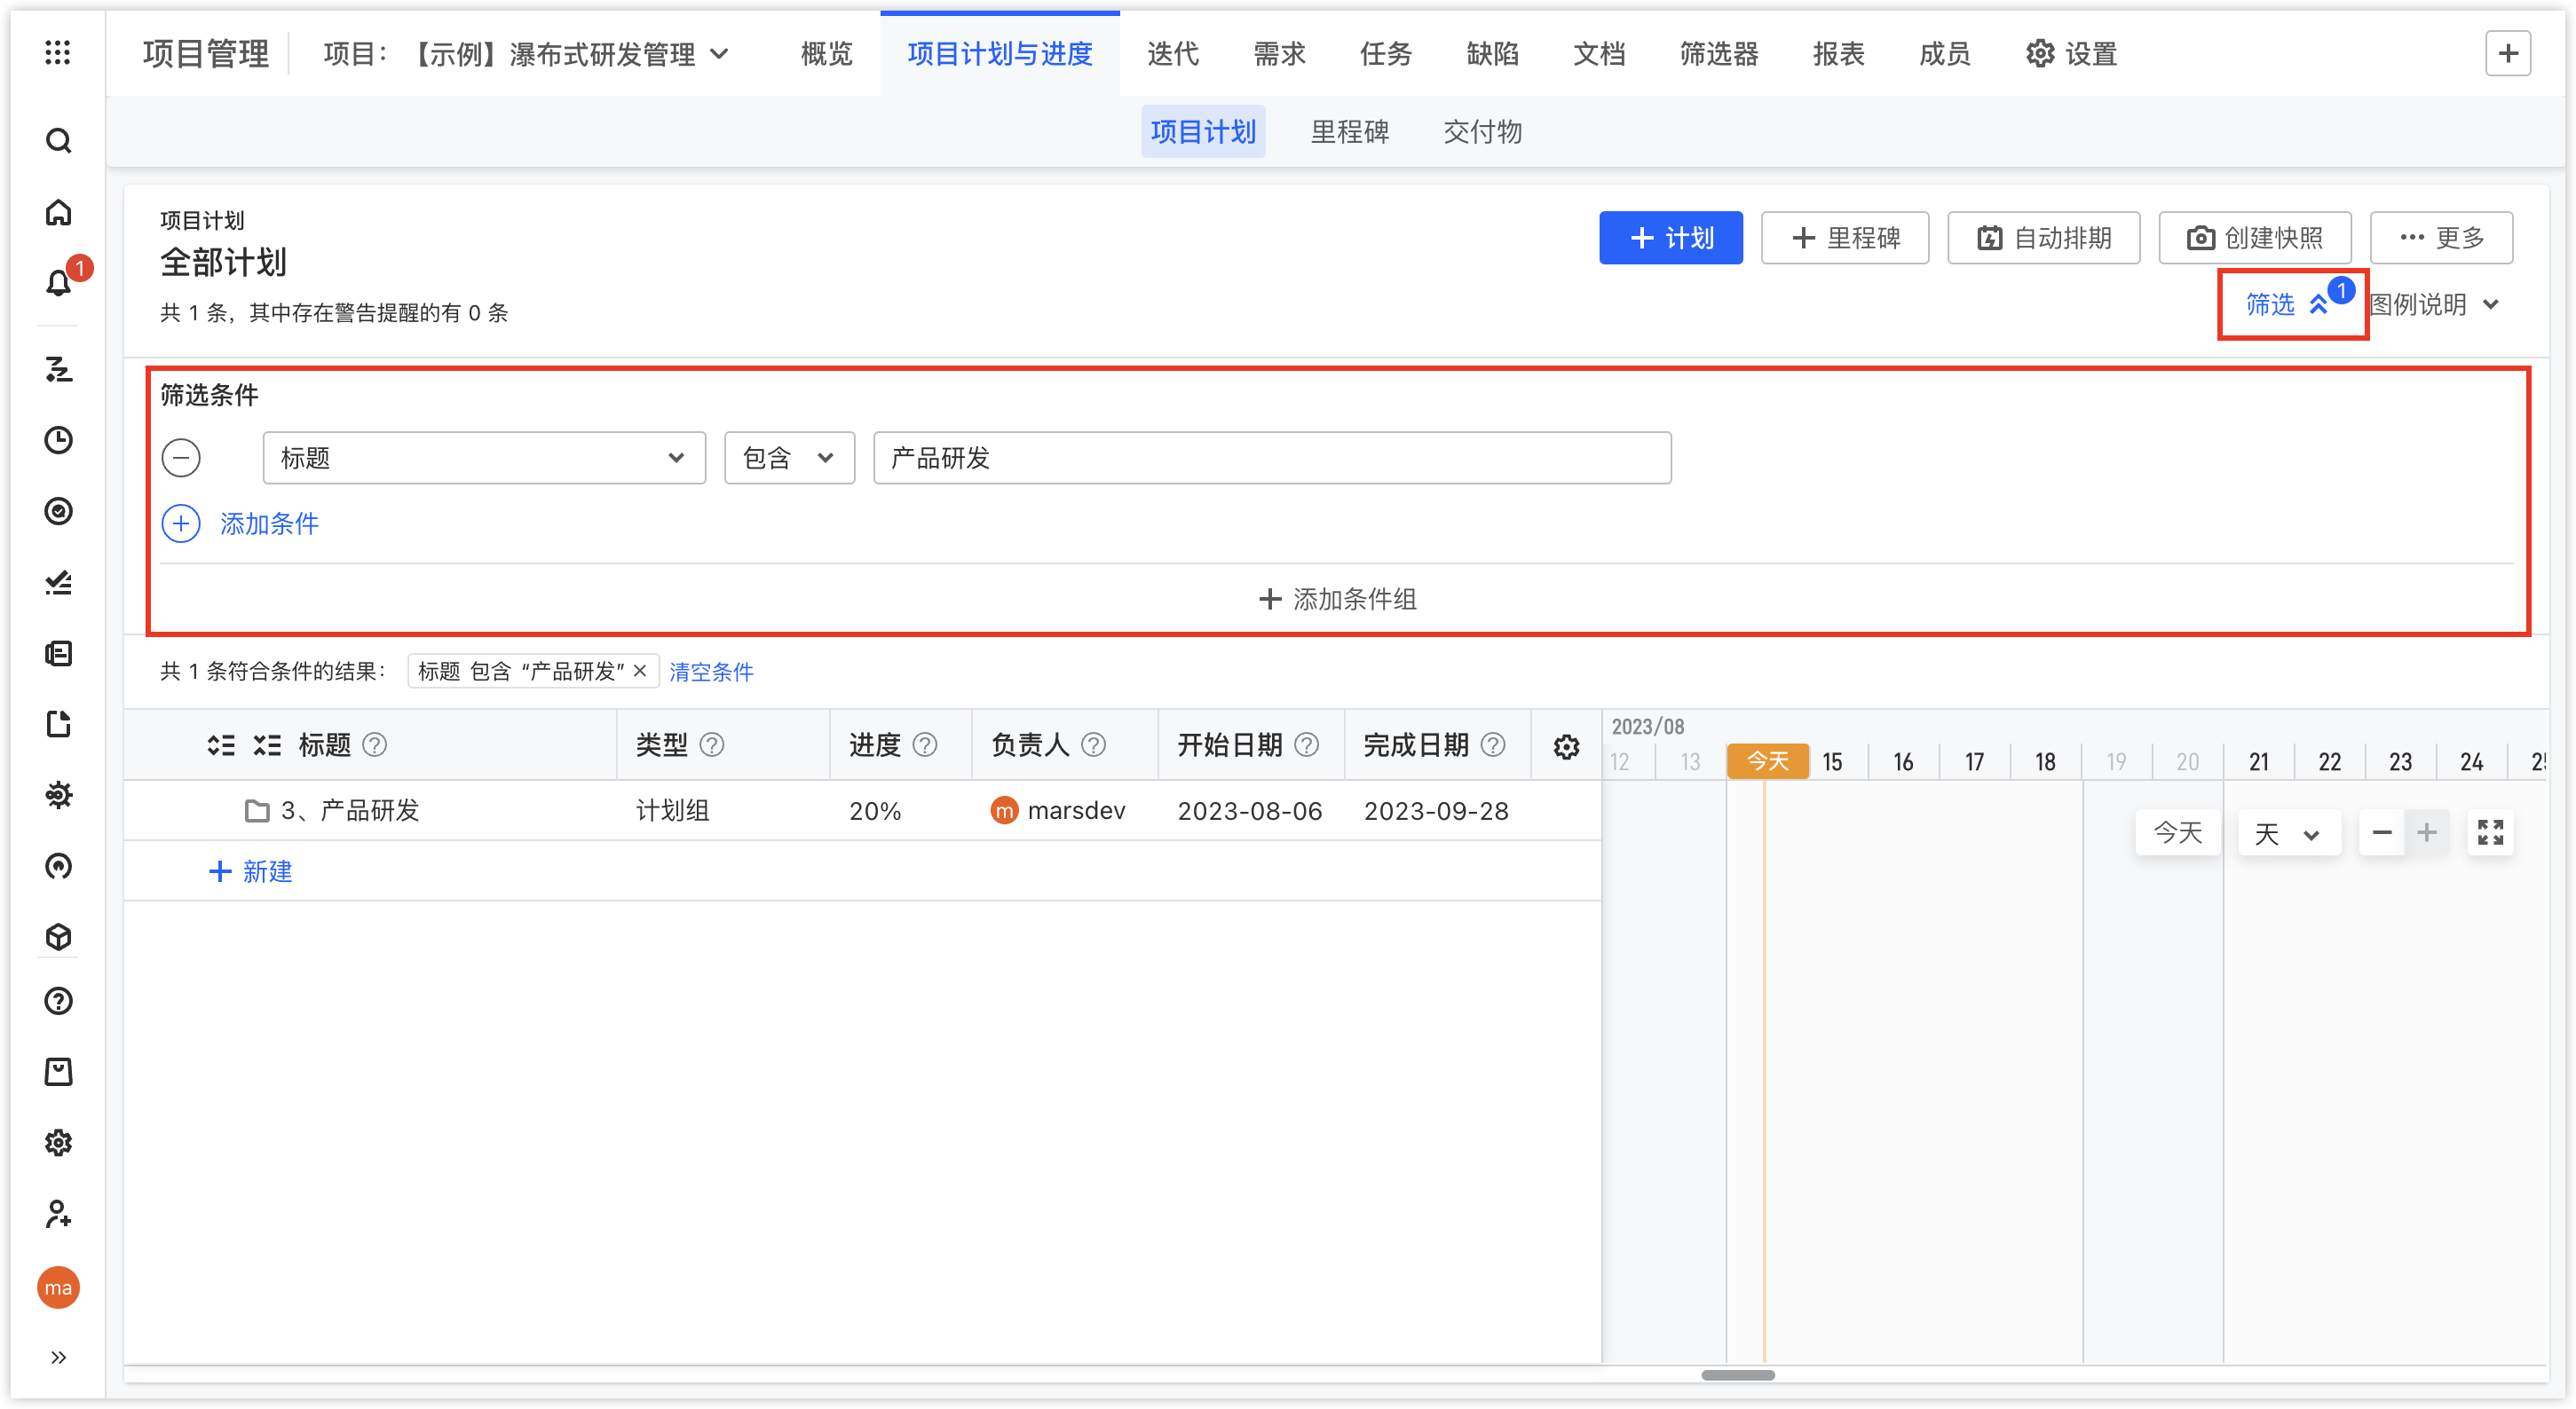
Task: Switch to the 概览 tab
Action: click(x=826, y=54)
